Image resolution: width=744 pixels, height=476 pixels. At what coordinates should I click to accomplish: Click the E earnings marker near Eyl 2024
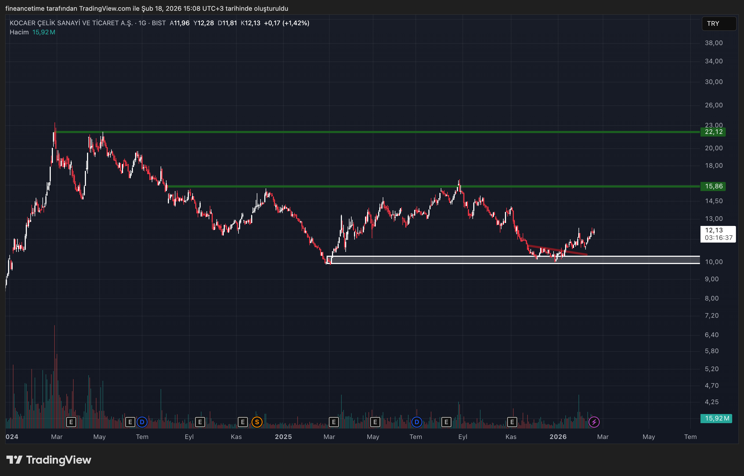click(200, 422)
